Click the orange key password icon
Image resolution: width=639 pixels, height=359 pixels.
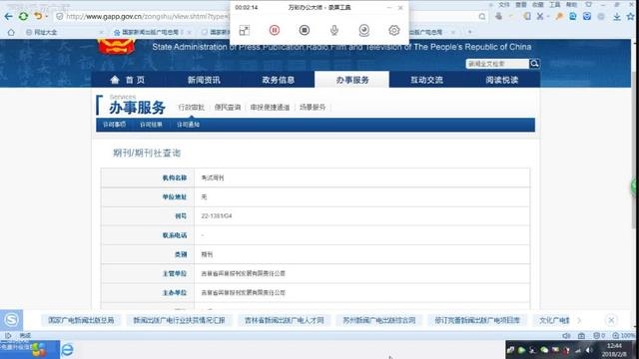[x=559, y=16]
